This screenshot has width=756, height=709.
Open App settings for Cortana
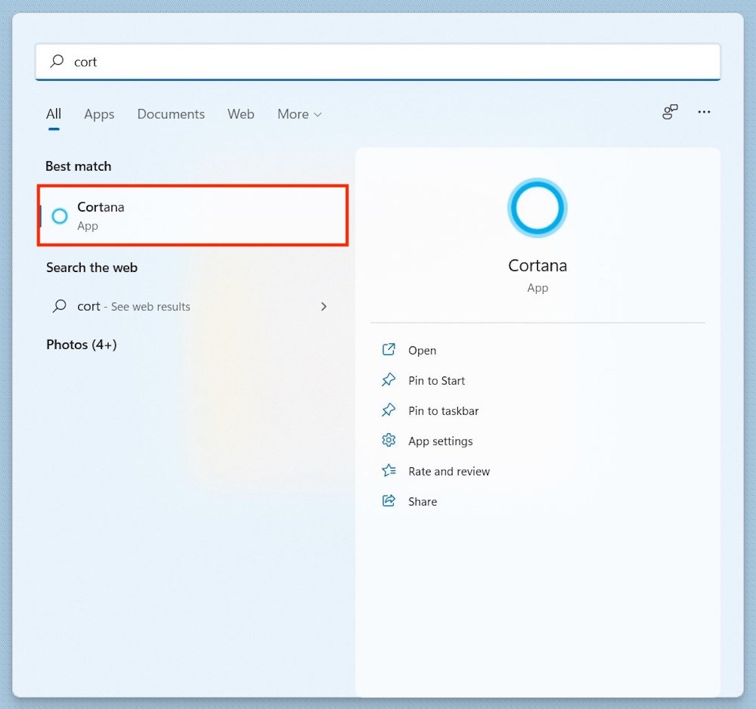pos(440,441)
